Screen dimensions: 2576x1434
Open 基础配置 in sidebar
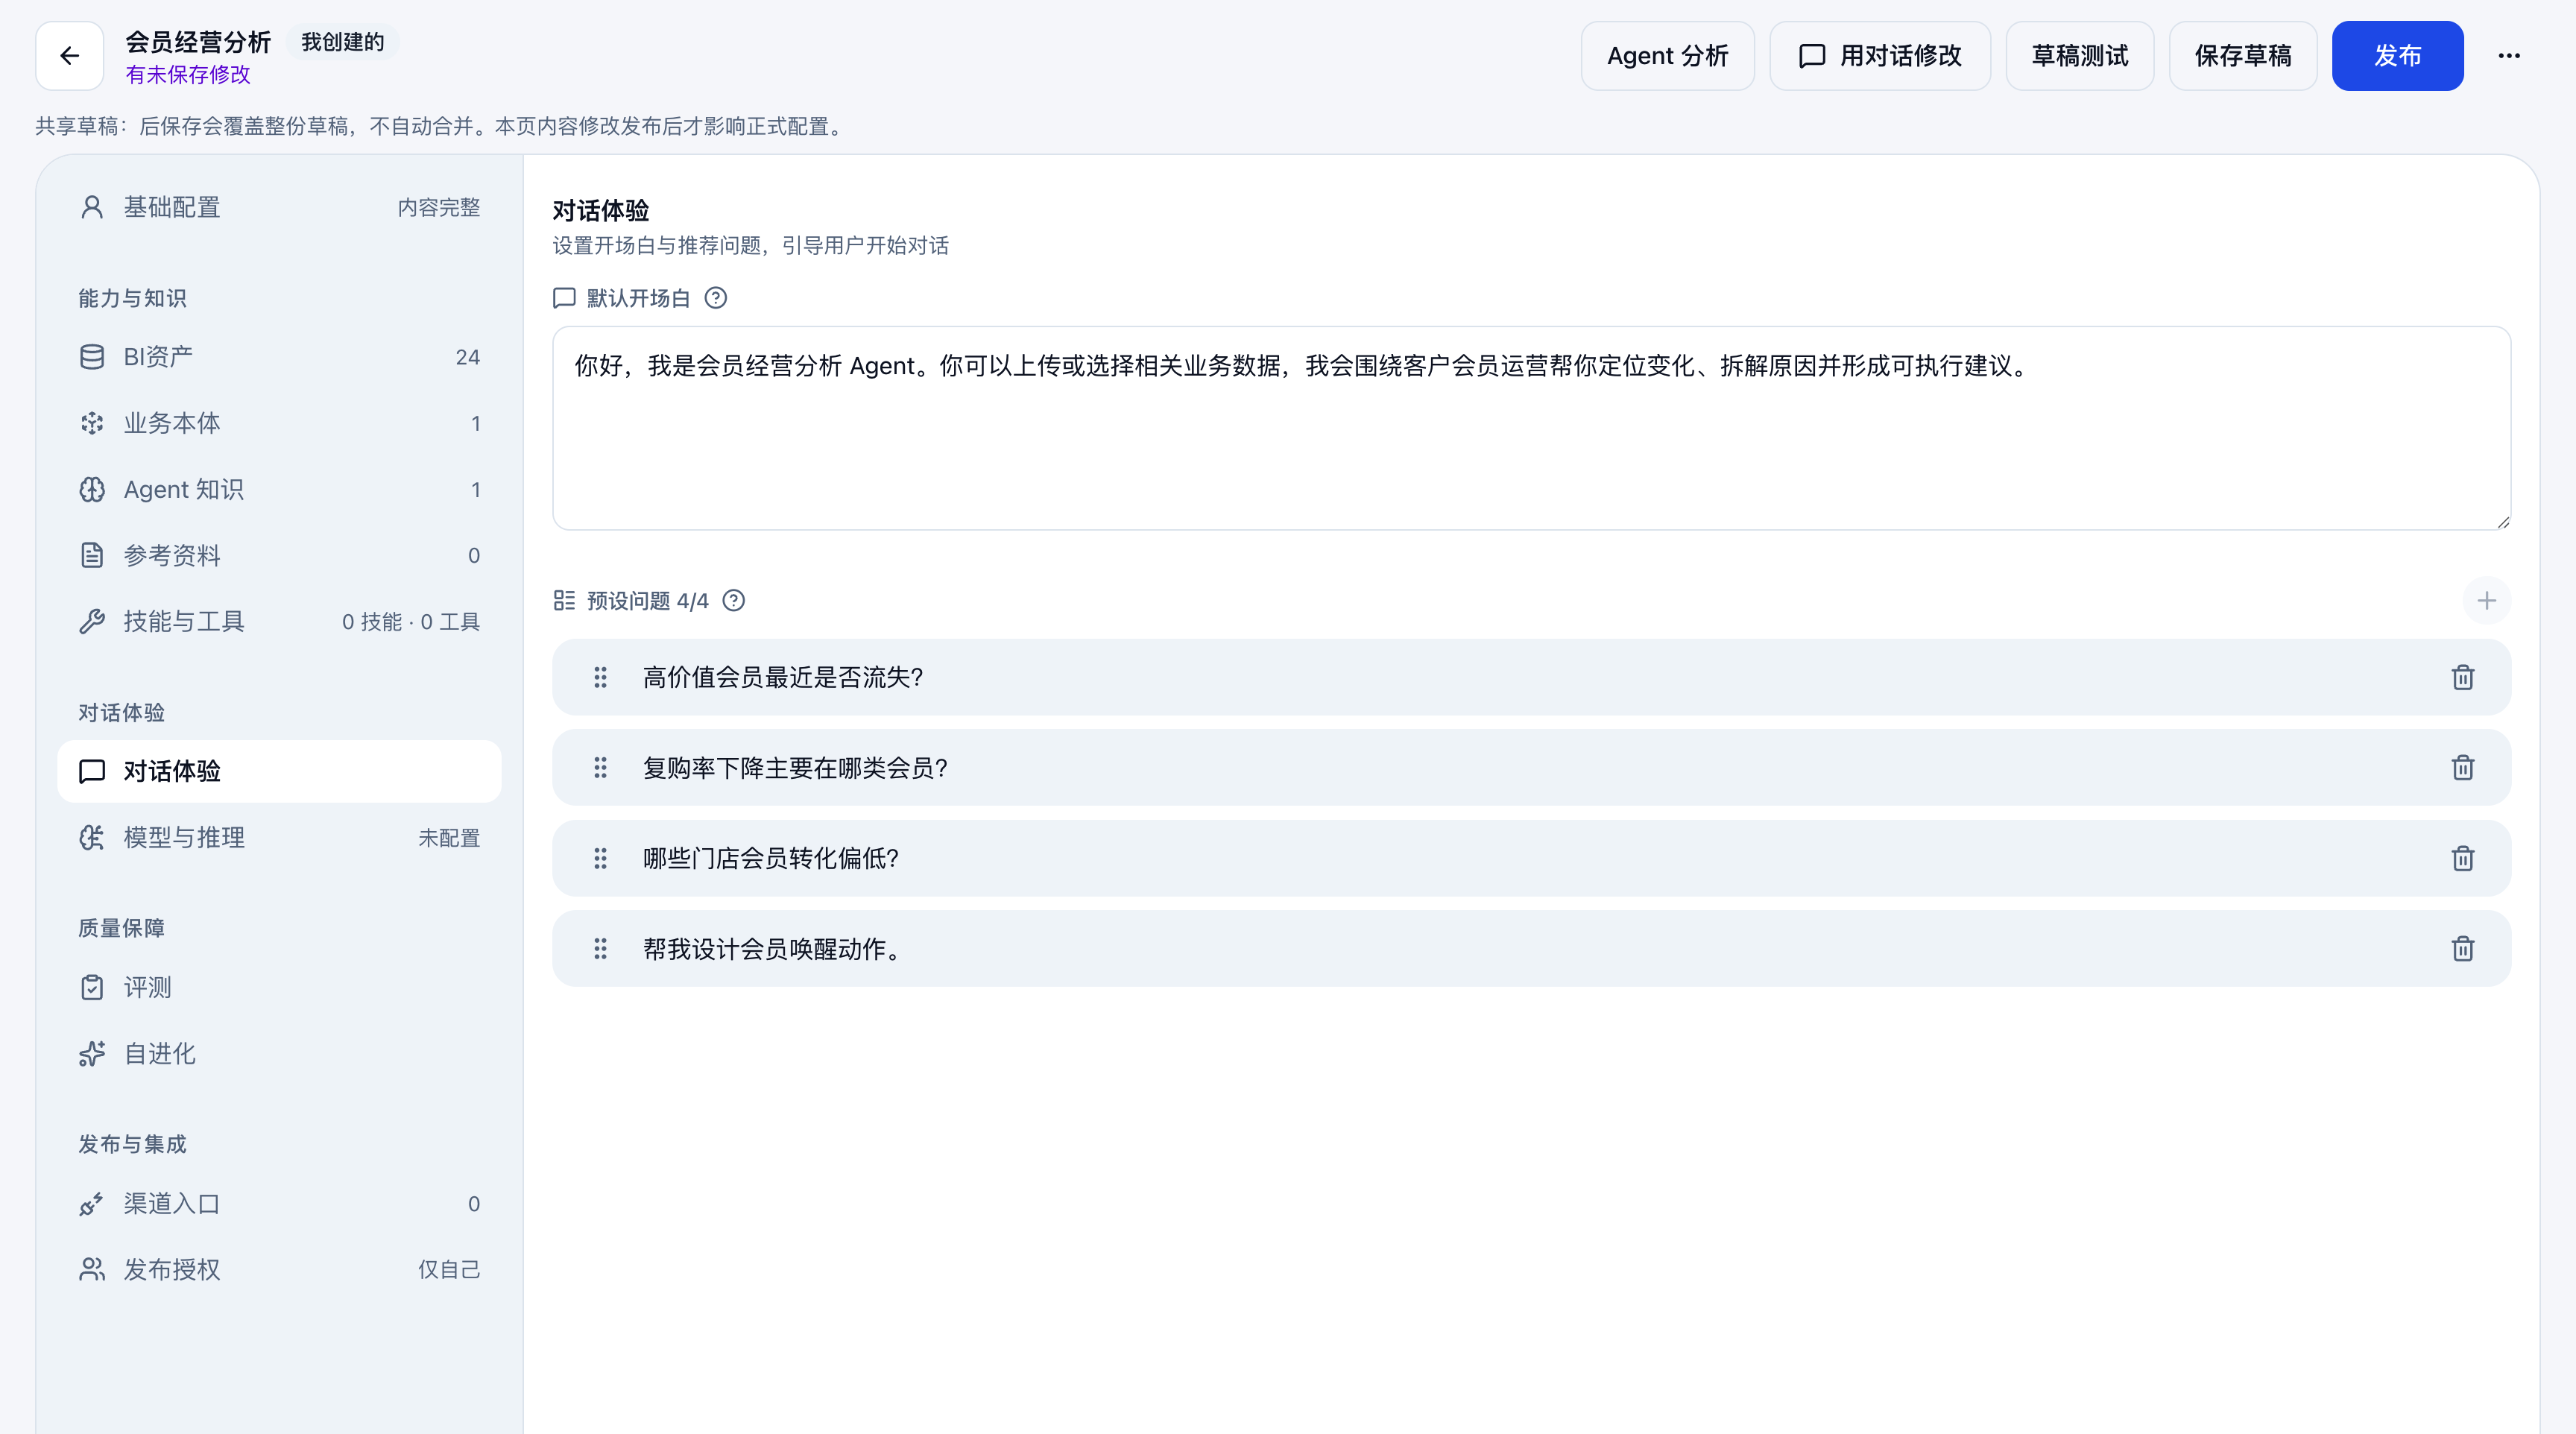279,207
